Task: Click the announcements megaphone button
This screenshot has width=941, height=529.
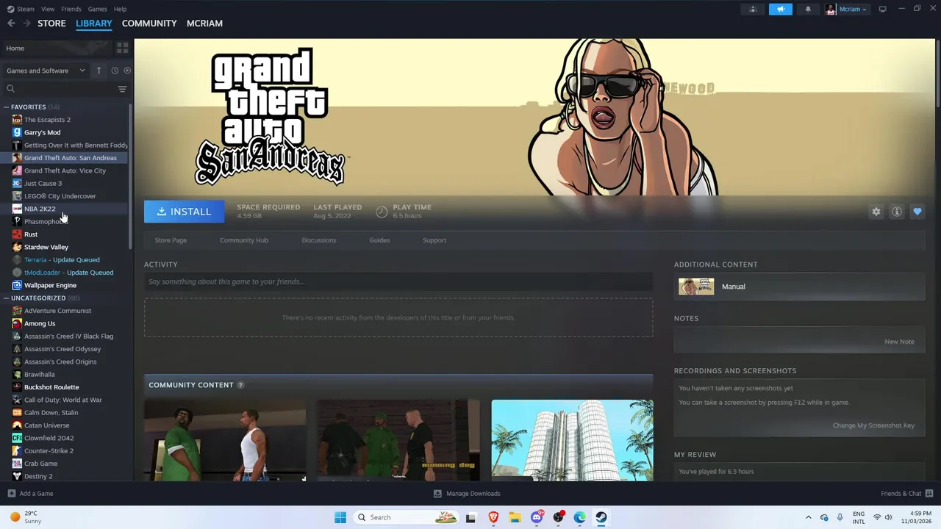Action: 781,9
